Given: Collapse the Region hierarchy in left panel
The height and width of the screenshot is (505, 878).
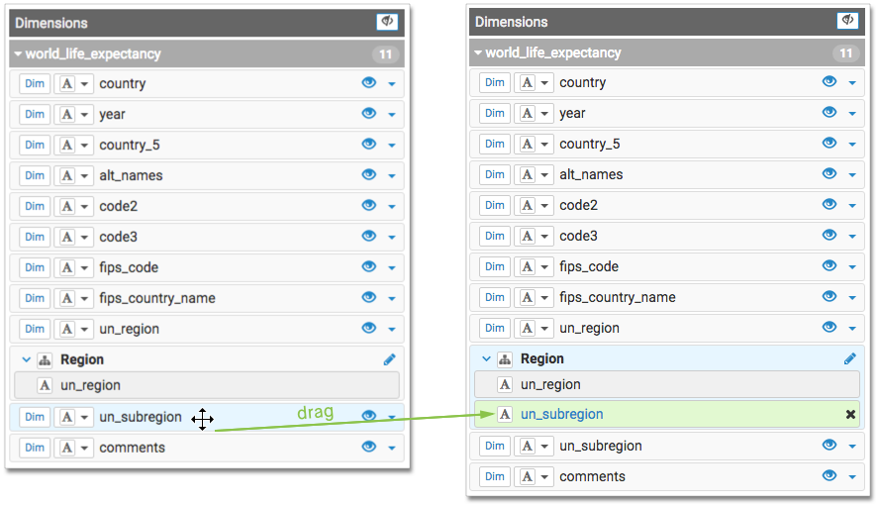Looking at the screenshot, I should coord(27,359).
